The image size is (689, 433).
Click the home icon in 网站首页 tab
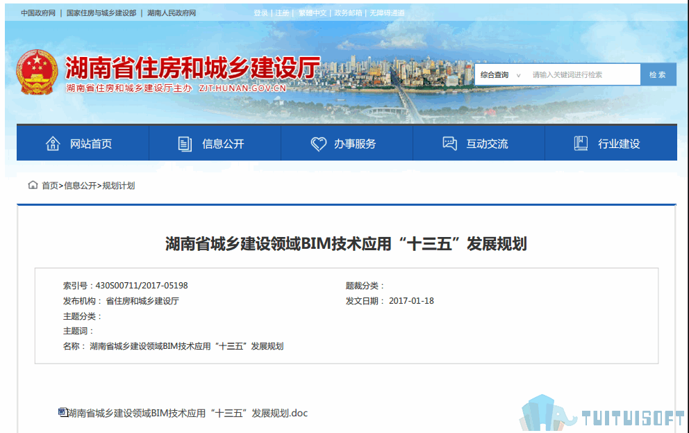[x=53, y=144]
